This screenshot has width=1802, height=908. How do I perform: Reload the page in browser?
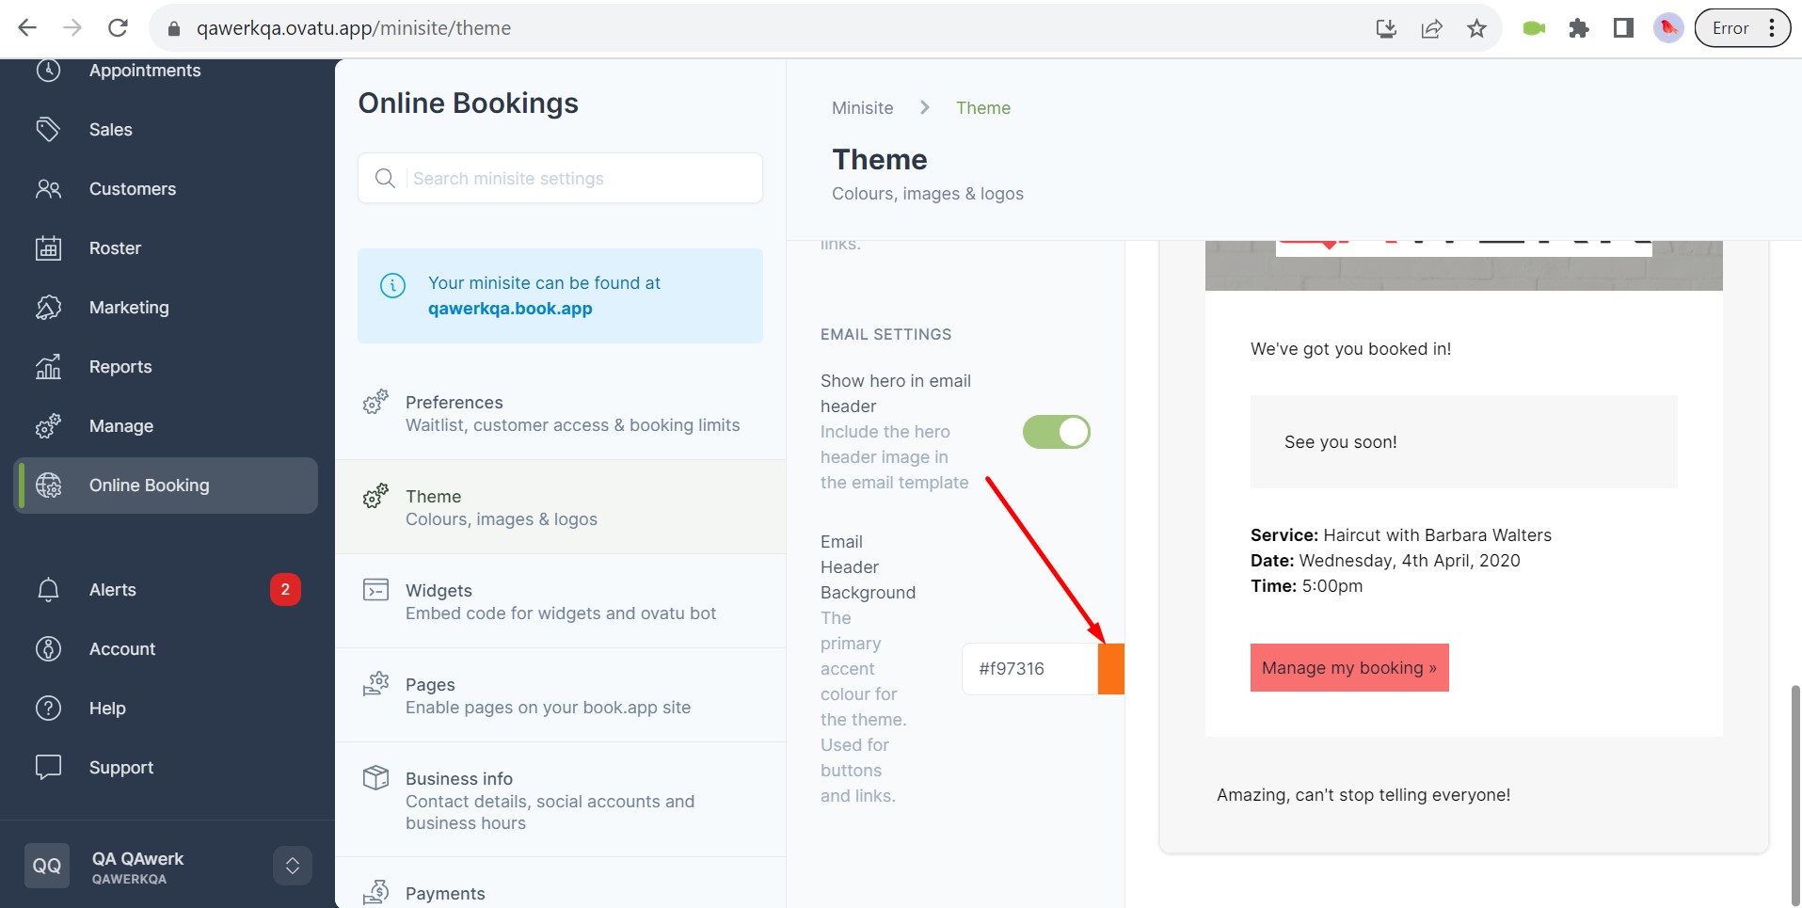118,28
